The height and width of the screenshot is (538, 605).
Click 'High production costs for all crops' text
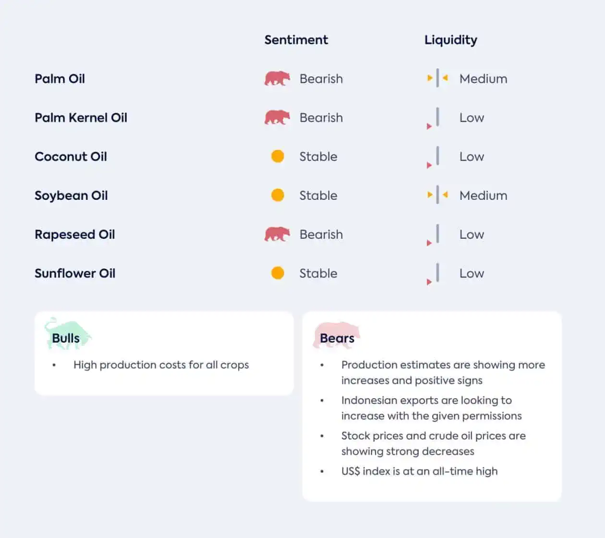[161, 365]
